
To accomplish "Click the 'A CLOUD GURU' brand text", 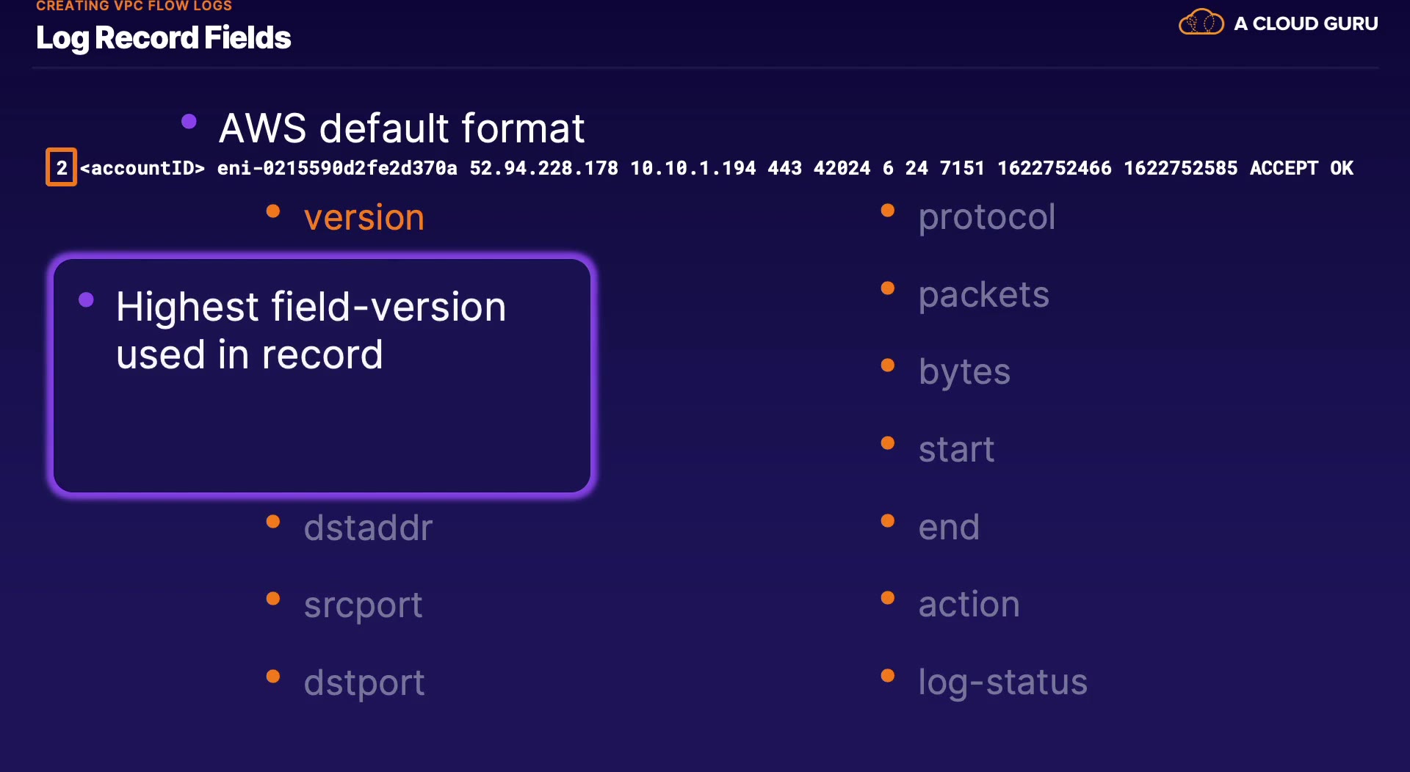I will coord(1306,23).
